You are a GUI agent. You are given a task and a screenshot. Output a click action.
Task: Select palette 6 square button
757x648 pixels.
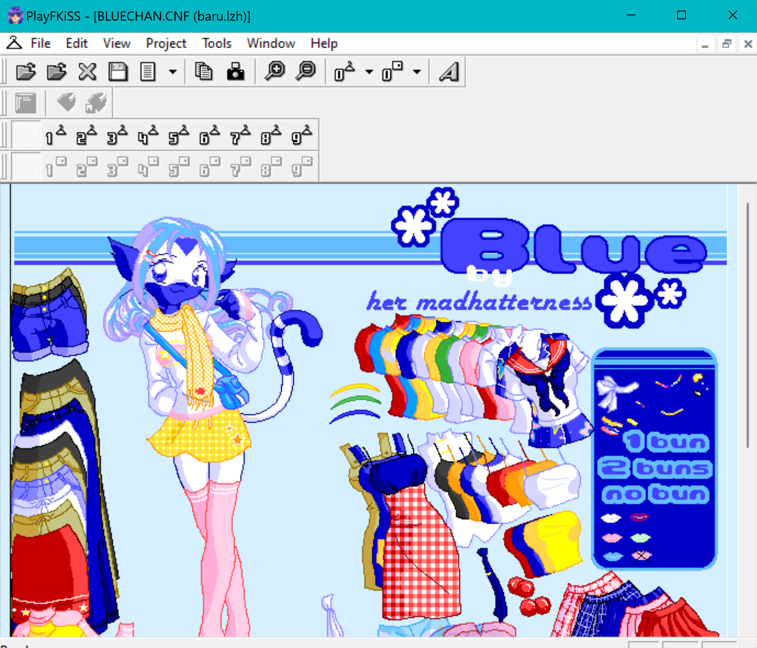coord(210,167)
